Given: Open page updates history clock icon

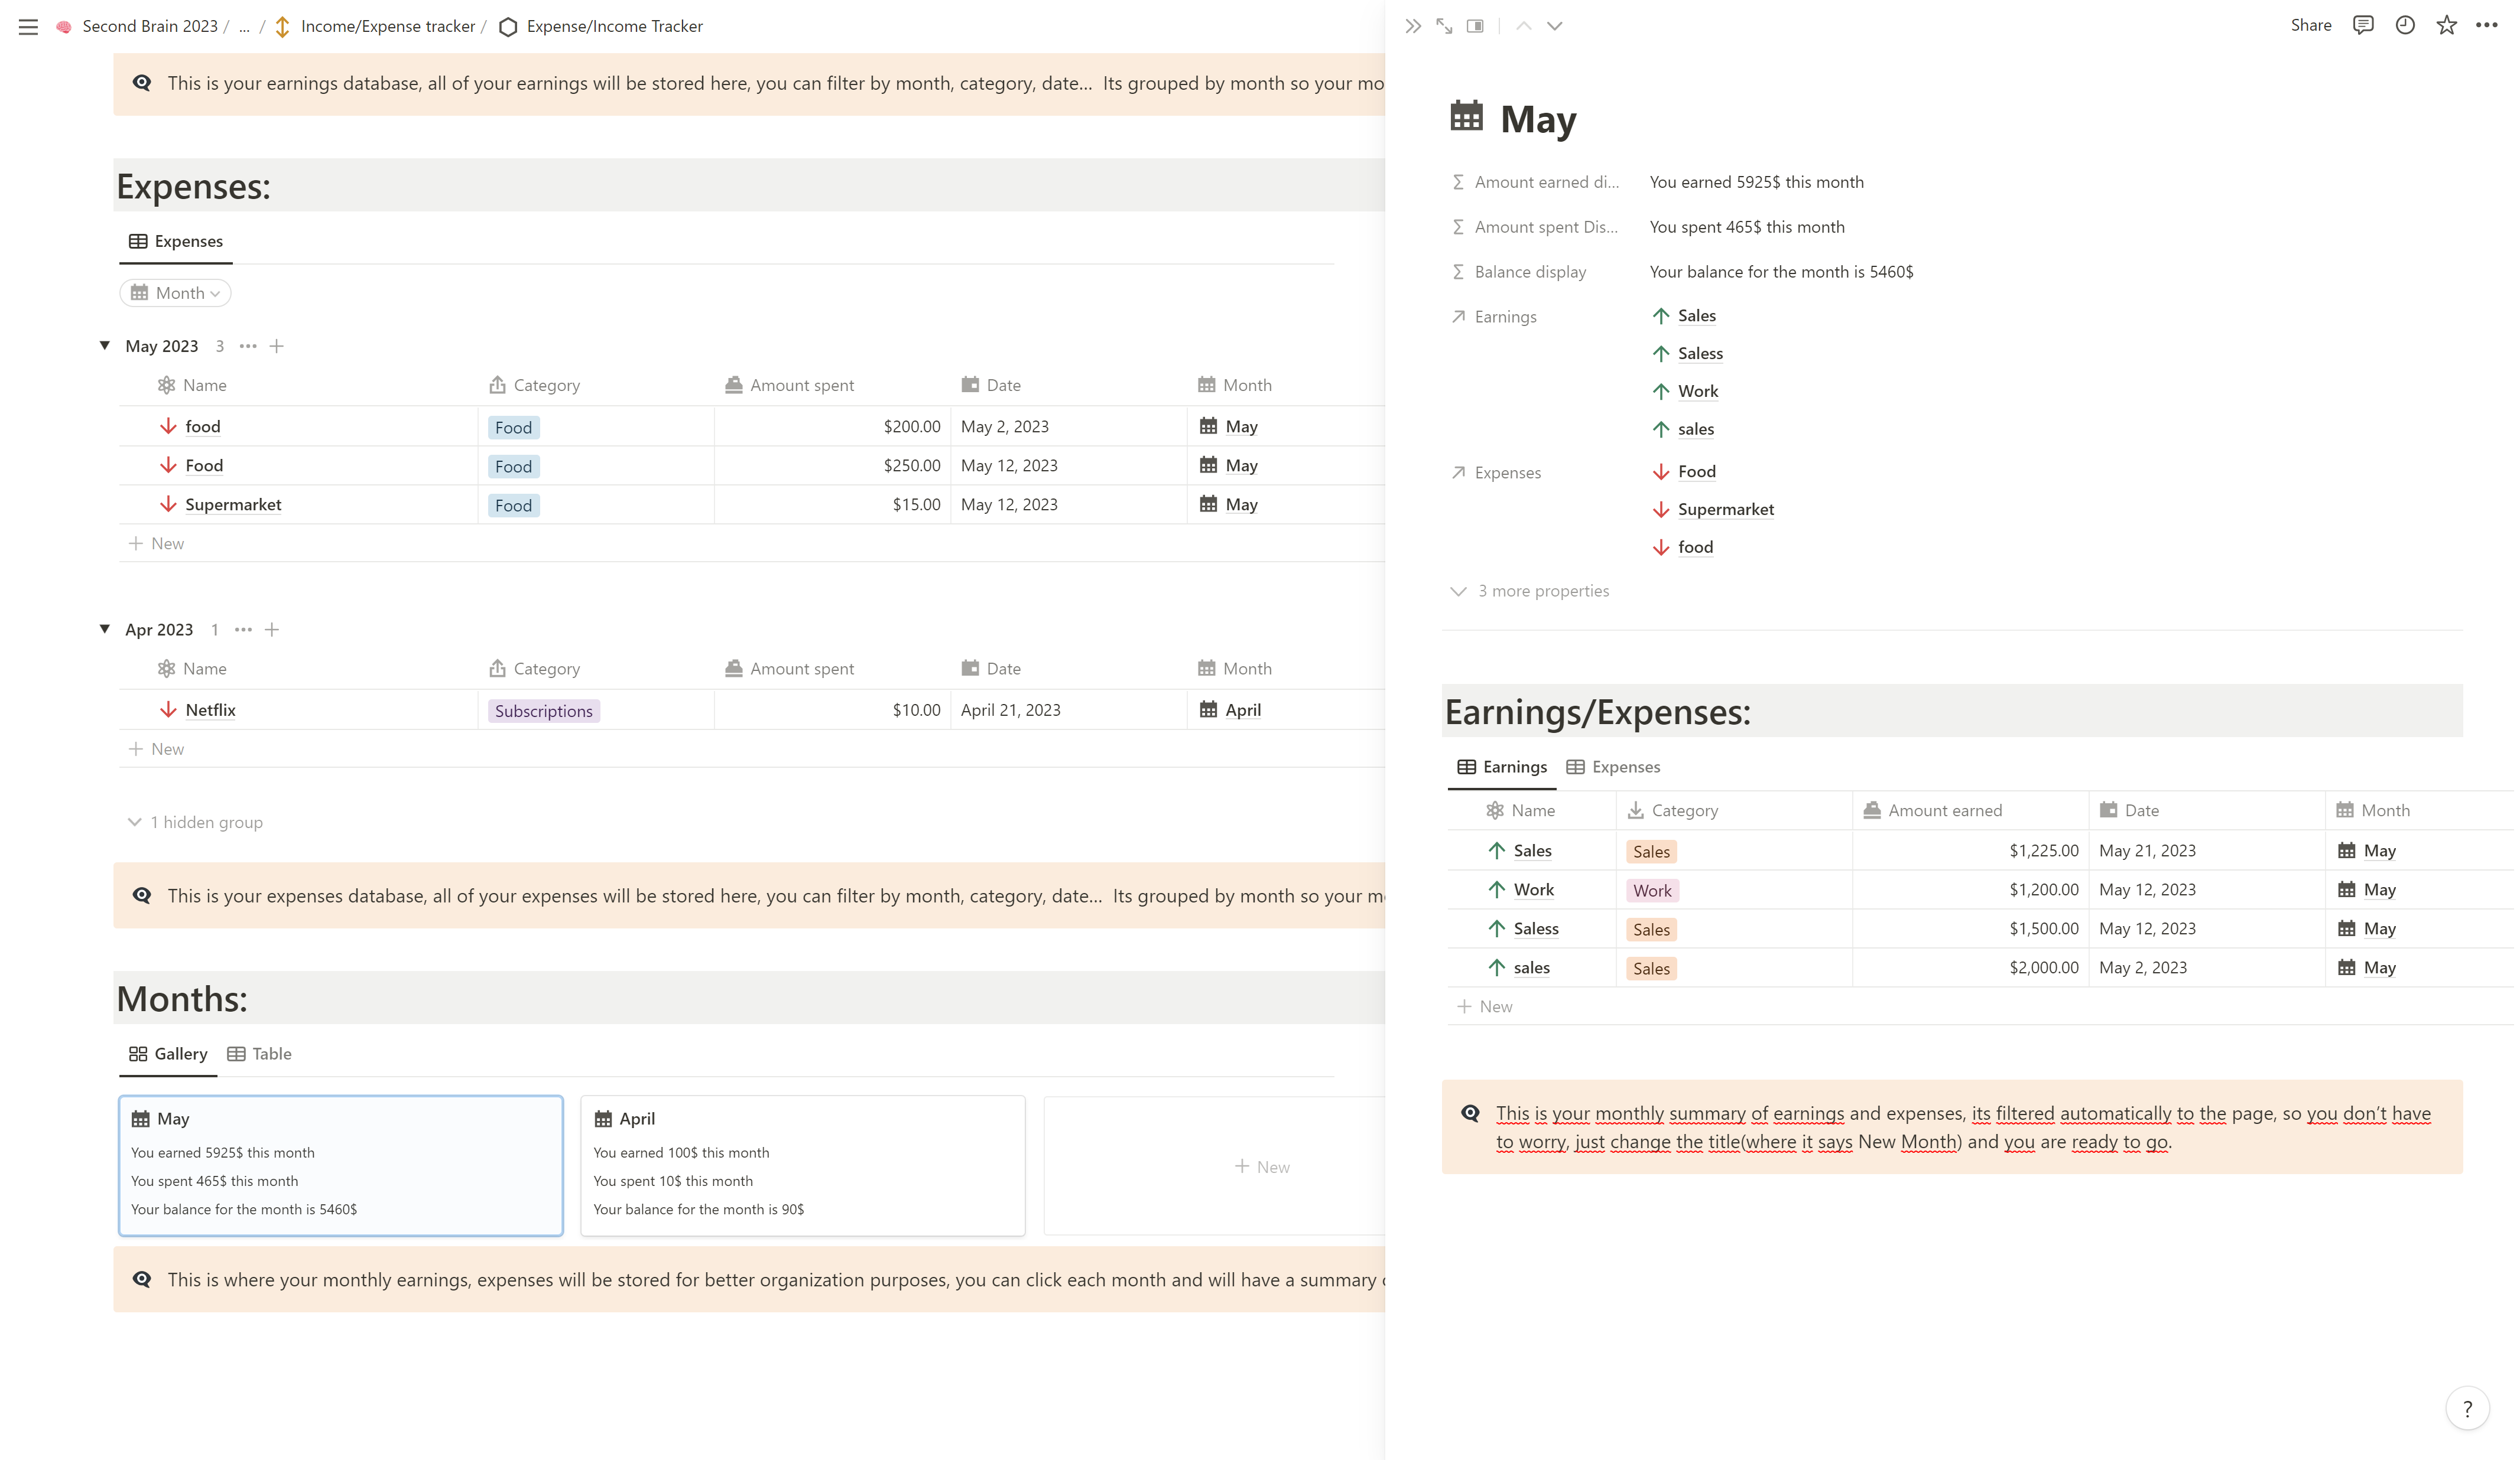Looking at the screenshot, I should tap(2404, 26).
